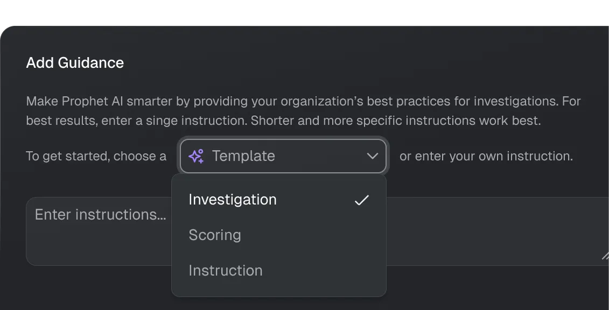Viewport: 609px width, 310px height.
Task: Click the instructions box right of the menu
Action: 495,231
